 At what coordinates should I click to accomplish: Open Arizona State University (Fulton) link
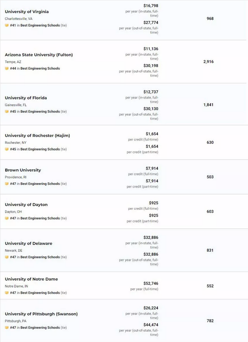pyautogui.click(x=39, y=55)
